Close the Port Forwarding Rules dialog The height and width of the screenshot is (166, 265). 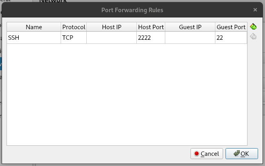pyautogui.click(x=255, y=9)
